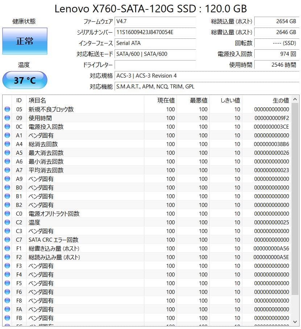301x329 pixels.
Task: Click blue status icon for row A1
Action: pos(7,136)
